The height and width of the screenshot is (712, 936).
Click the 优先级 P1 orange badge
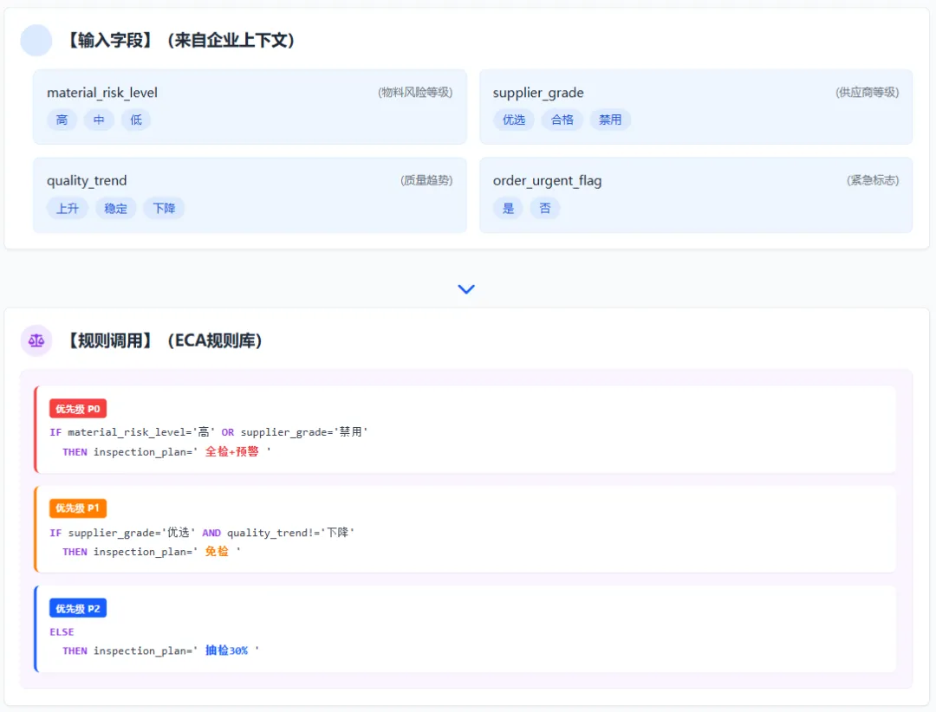pos(78,508)
